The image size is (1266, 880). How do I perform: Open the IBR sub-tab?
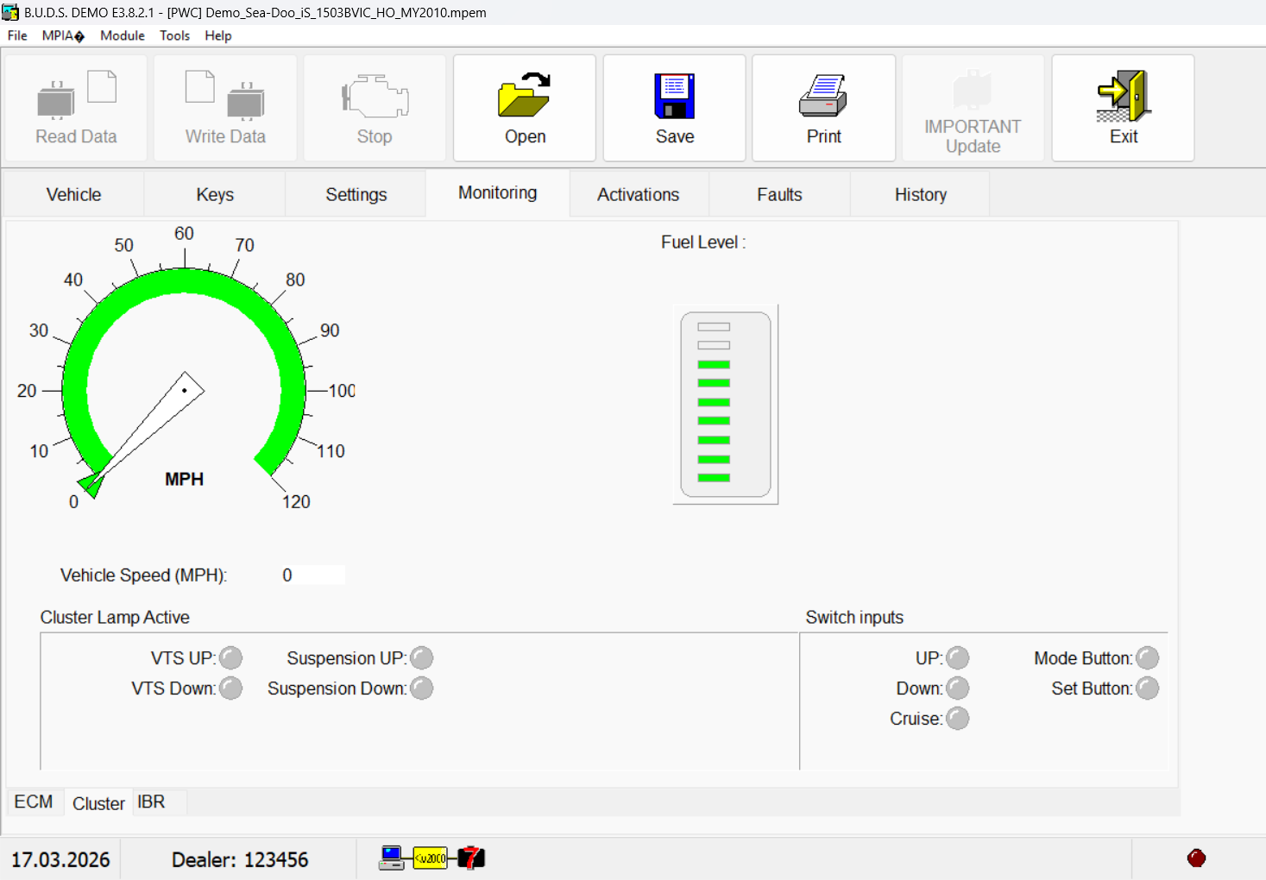coord(151,802)
